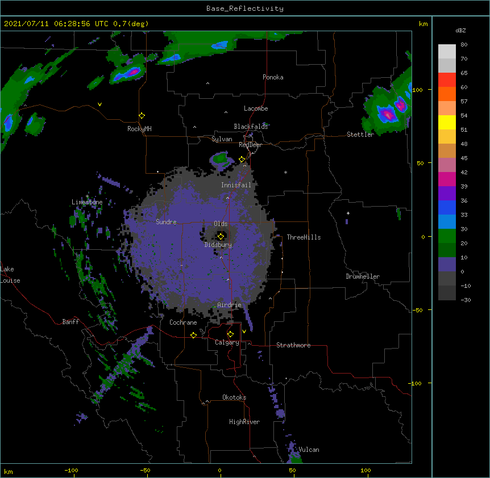Pick the magenta legend swatch between 42 and 39
Viewport: 490px width, 478px height.
pyautogui.click(x=447, y=179)
